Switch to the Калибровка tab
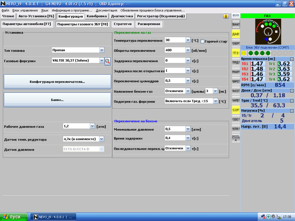295x221 pixels. [x=97, y=16]
